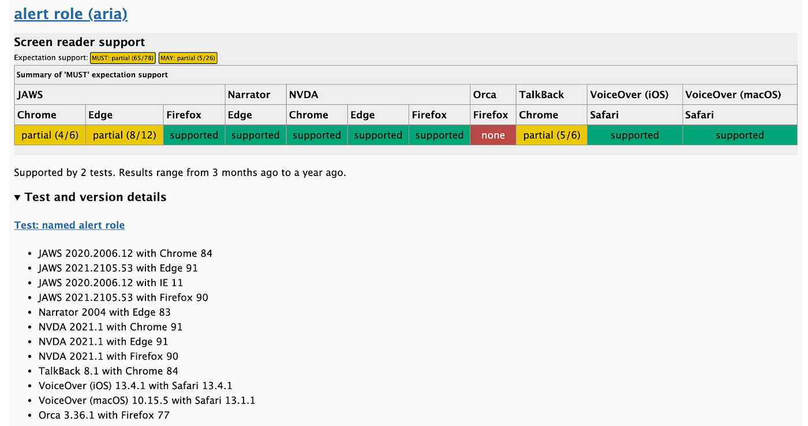Image resolution: width=808 pixels, height=426 pixels.
Task: Click the 'VoiceOver (macOS)' column header
Action: click(739, 95)
